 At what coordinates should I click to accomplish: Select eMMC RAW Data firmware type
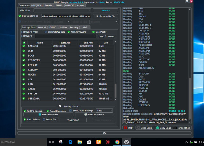(x=46, y=32)
